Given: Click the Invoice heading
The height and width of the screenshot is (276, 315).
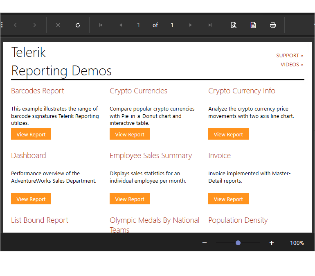Looking at the screenshot, I should coord(219,155).
